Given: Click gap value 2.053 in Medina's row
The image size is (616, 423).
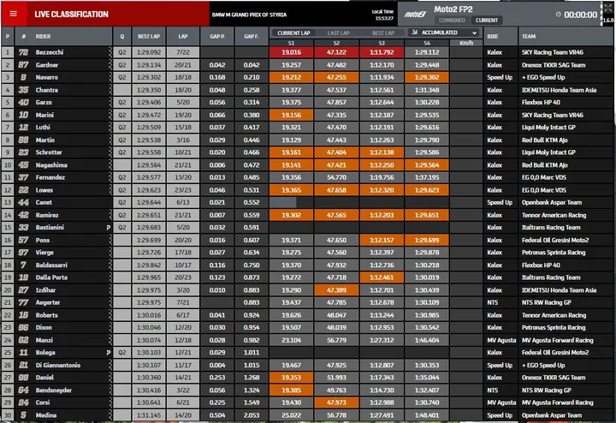Looking at the screenshot, I should click(252, 415).
